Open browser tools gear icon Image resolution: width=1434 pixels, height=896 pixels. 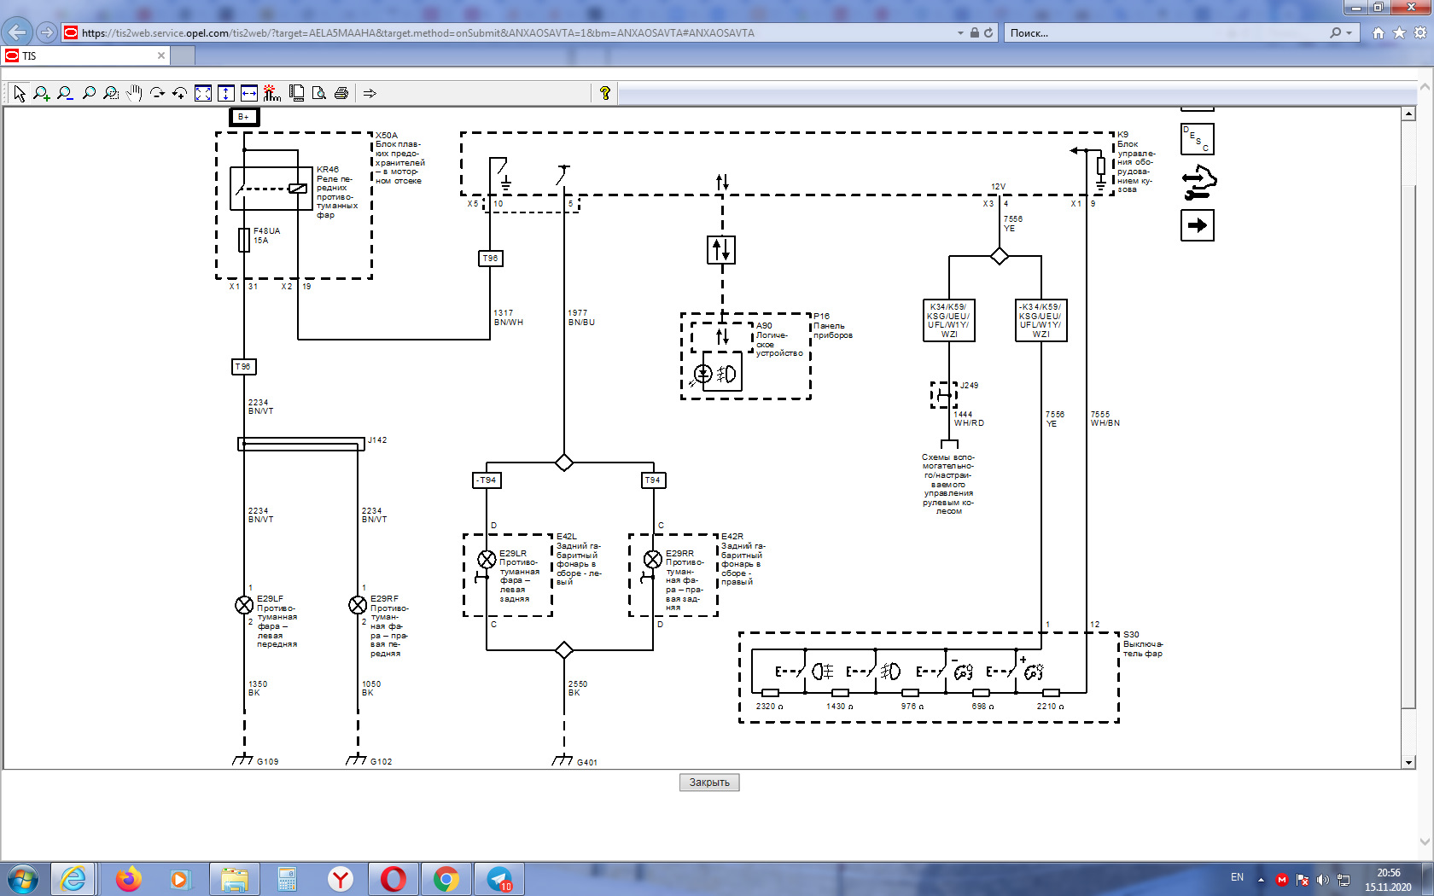point(1420,32)
